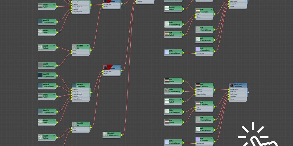Click output socket of Upb Cvet CoronaMtl node
293x146 pixels.
point(248,92)
